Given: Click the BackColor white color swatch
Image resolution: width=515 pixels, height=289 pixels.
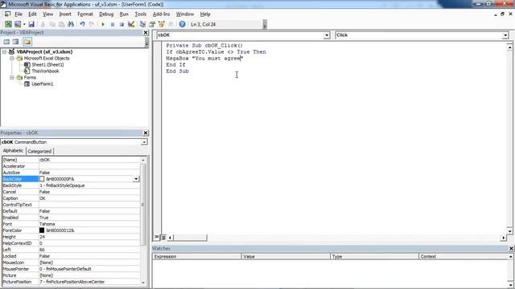Looking at the screenshot, I should pos(42,179).
